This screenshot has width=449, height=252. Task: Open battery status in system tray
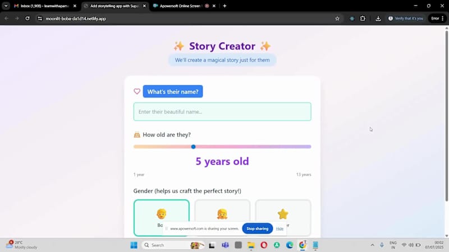(418, 245)
